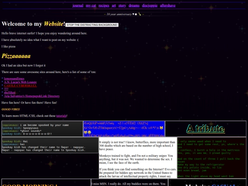The height and width of the screenshot is (186, 248).
Task: Click chat log mentioning spooked by your name
Action: click(x=42, y=129)
